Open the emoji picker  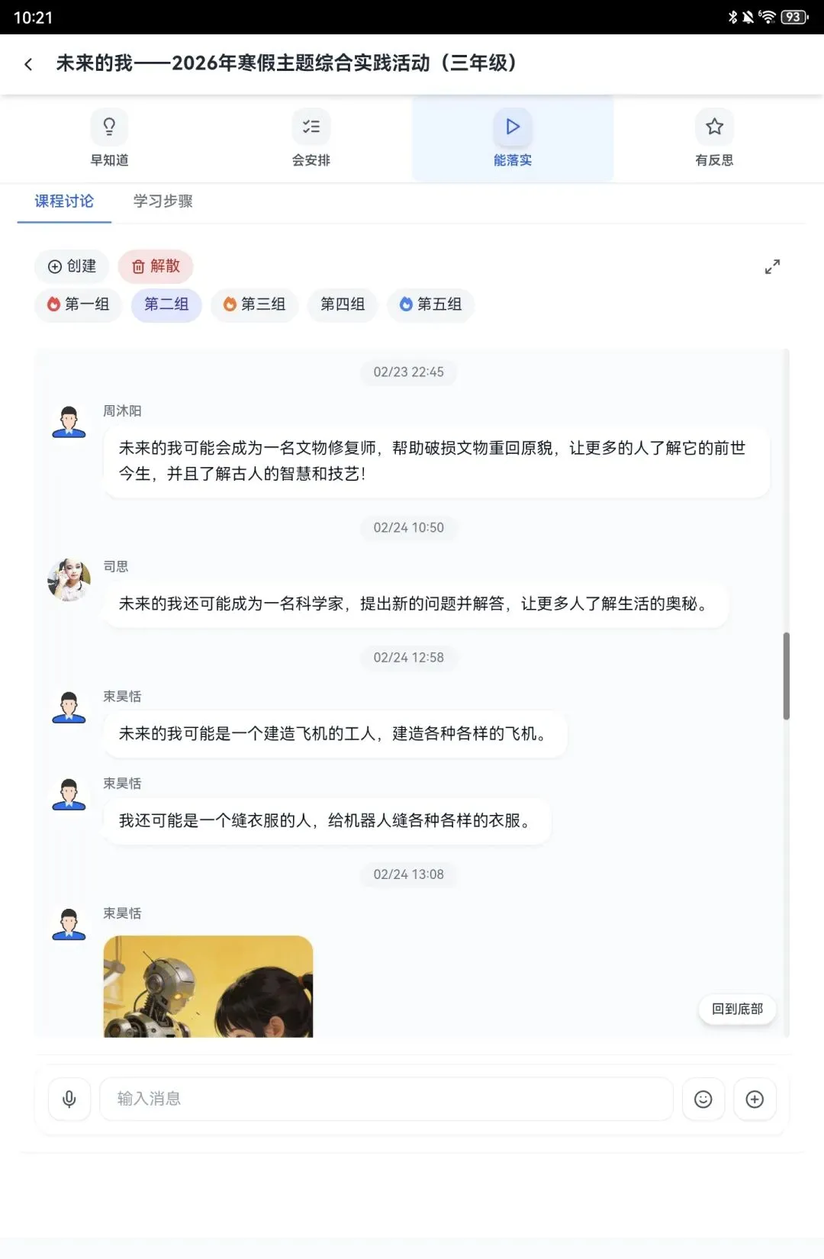pyautogui.click(x=703, y=1099)
